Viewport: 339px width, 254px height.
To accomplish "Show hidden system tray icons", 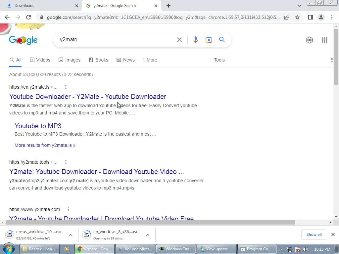I will click(281, 249).
